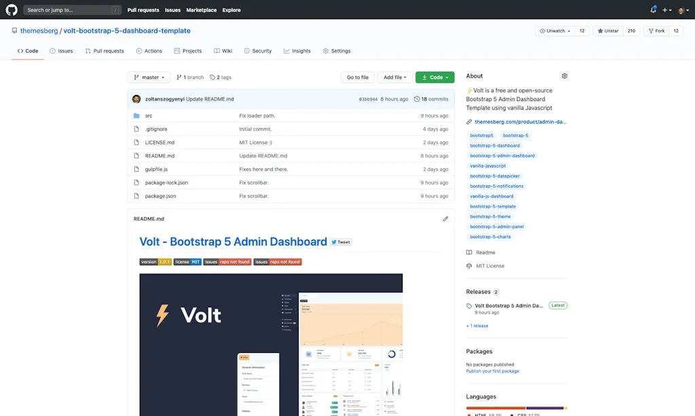Open the user avatar menu
The height and width of the screenshot is (416, 695).
683,10
